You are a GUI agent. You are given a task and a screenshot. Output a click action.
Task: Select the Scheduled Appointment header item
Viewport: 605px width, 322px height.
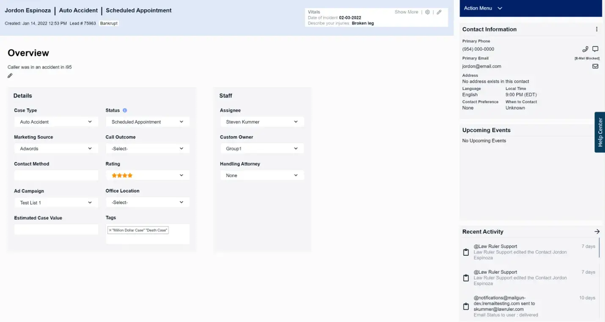(x=138, y=10)
